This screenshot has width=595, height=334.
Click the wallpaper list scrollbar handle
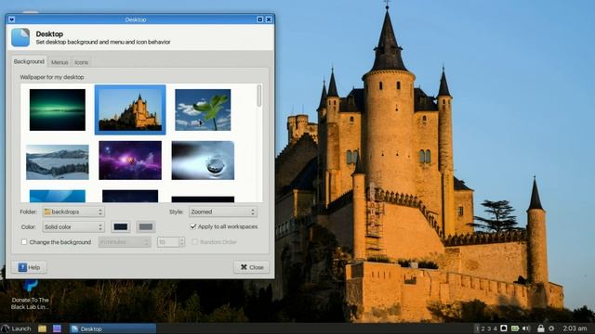[259, 96]
